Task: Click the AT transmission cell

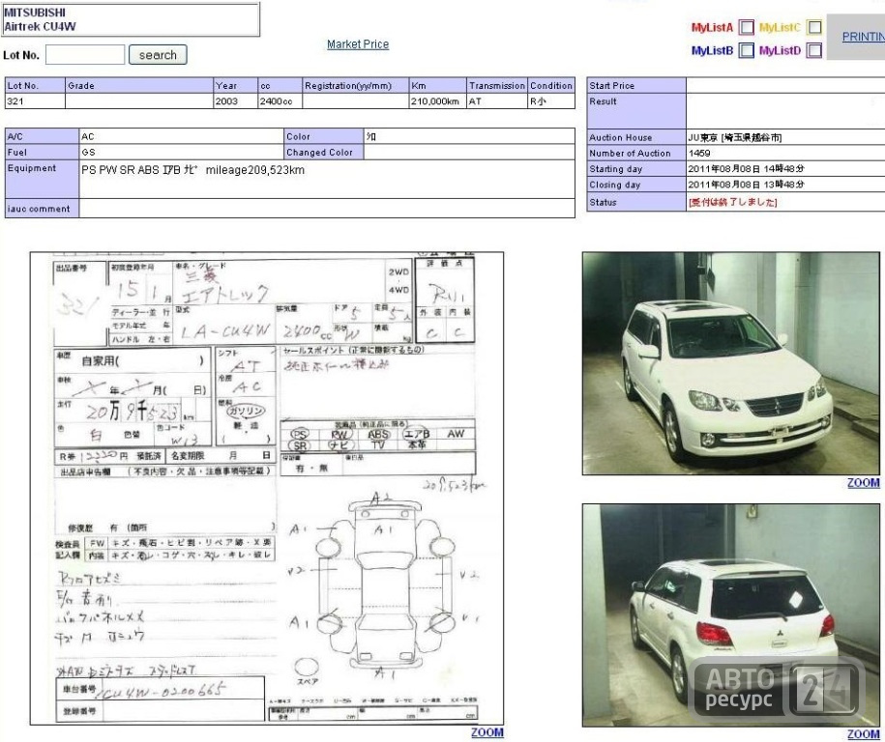Action: (x=497, y=101)
